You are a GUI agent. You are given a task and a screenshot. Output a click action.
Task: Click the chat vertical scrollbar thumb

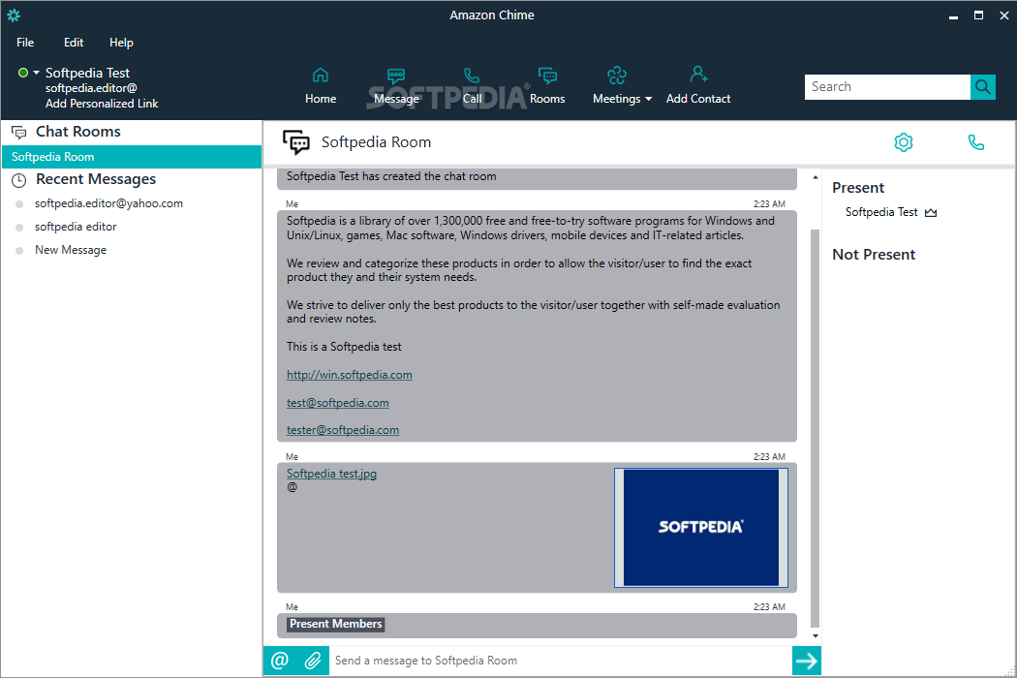[x=816, y=428]
